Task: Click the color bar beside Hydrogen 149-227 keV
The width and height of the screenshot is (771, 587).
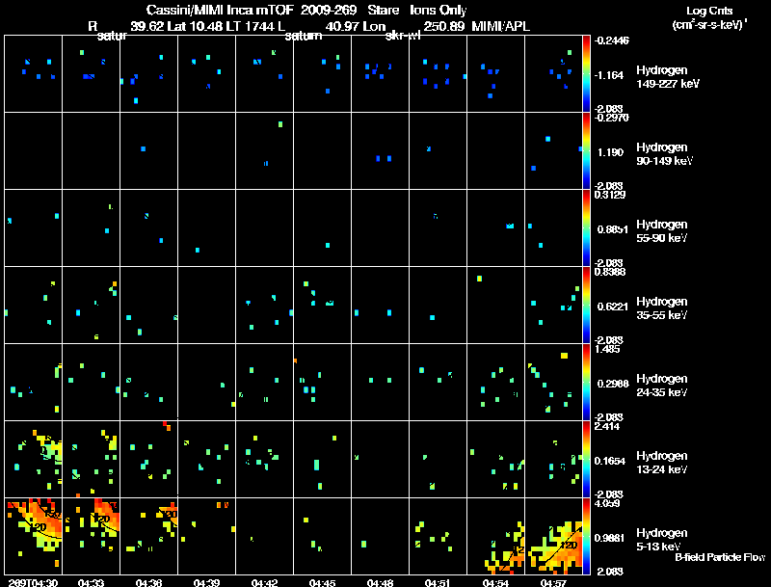Action: click(586, 74)
